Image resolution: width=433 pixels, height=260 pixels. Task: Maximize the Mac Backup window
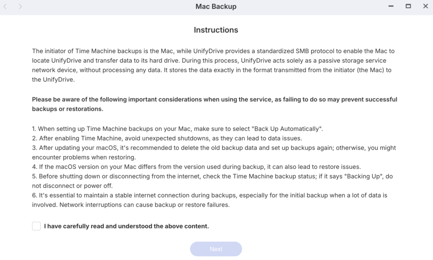(x=408, y=6)
